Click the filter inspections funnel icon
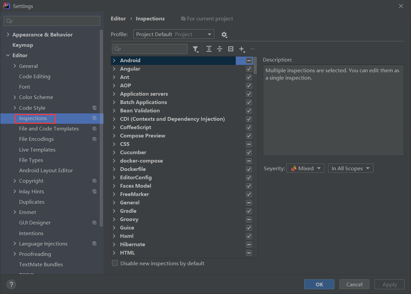Image resolution: width=411 pixels, height=294 pixels. pos(196,49)
